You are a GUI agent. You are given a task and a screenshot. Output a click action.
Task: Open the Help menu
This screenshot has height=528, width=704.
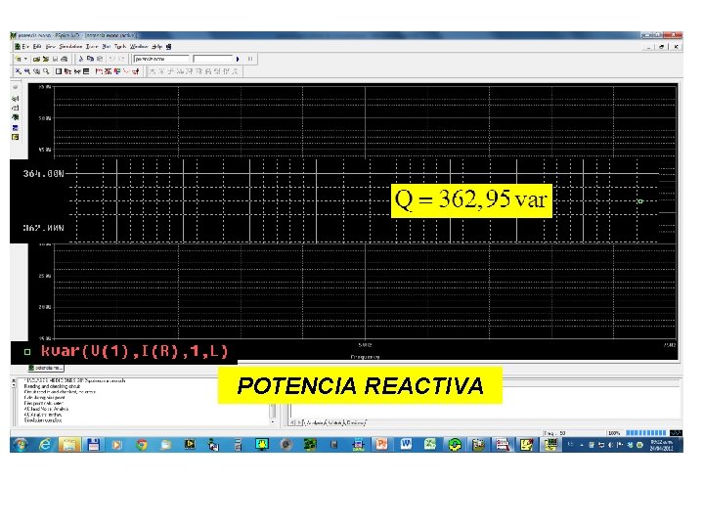[156, 47]
